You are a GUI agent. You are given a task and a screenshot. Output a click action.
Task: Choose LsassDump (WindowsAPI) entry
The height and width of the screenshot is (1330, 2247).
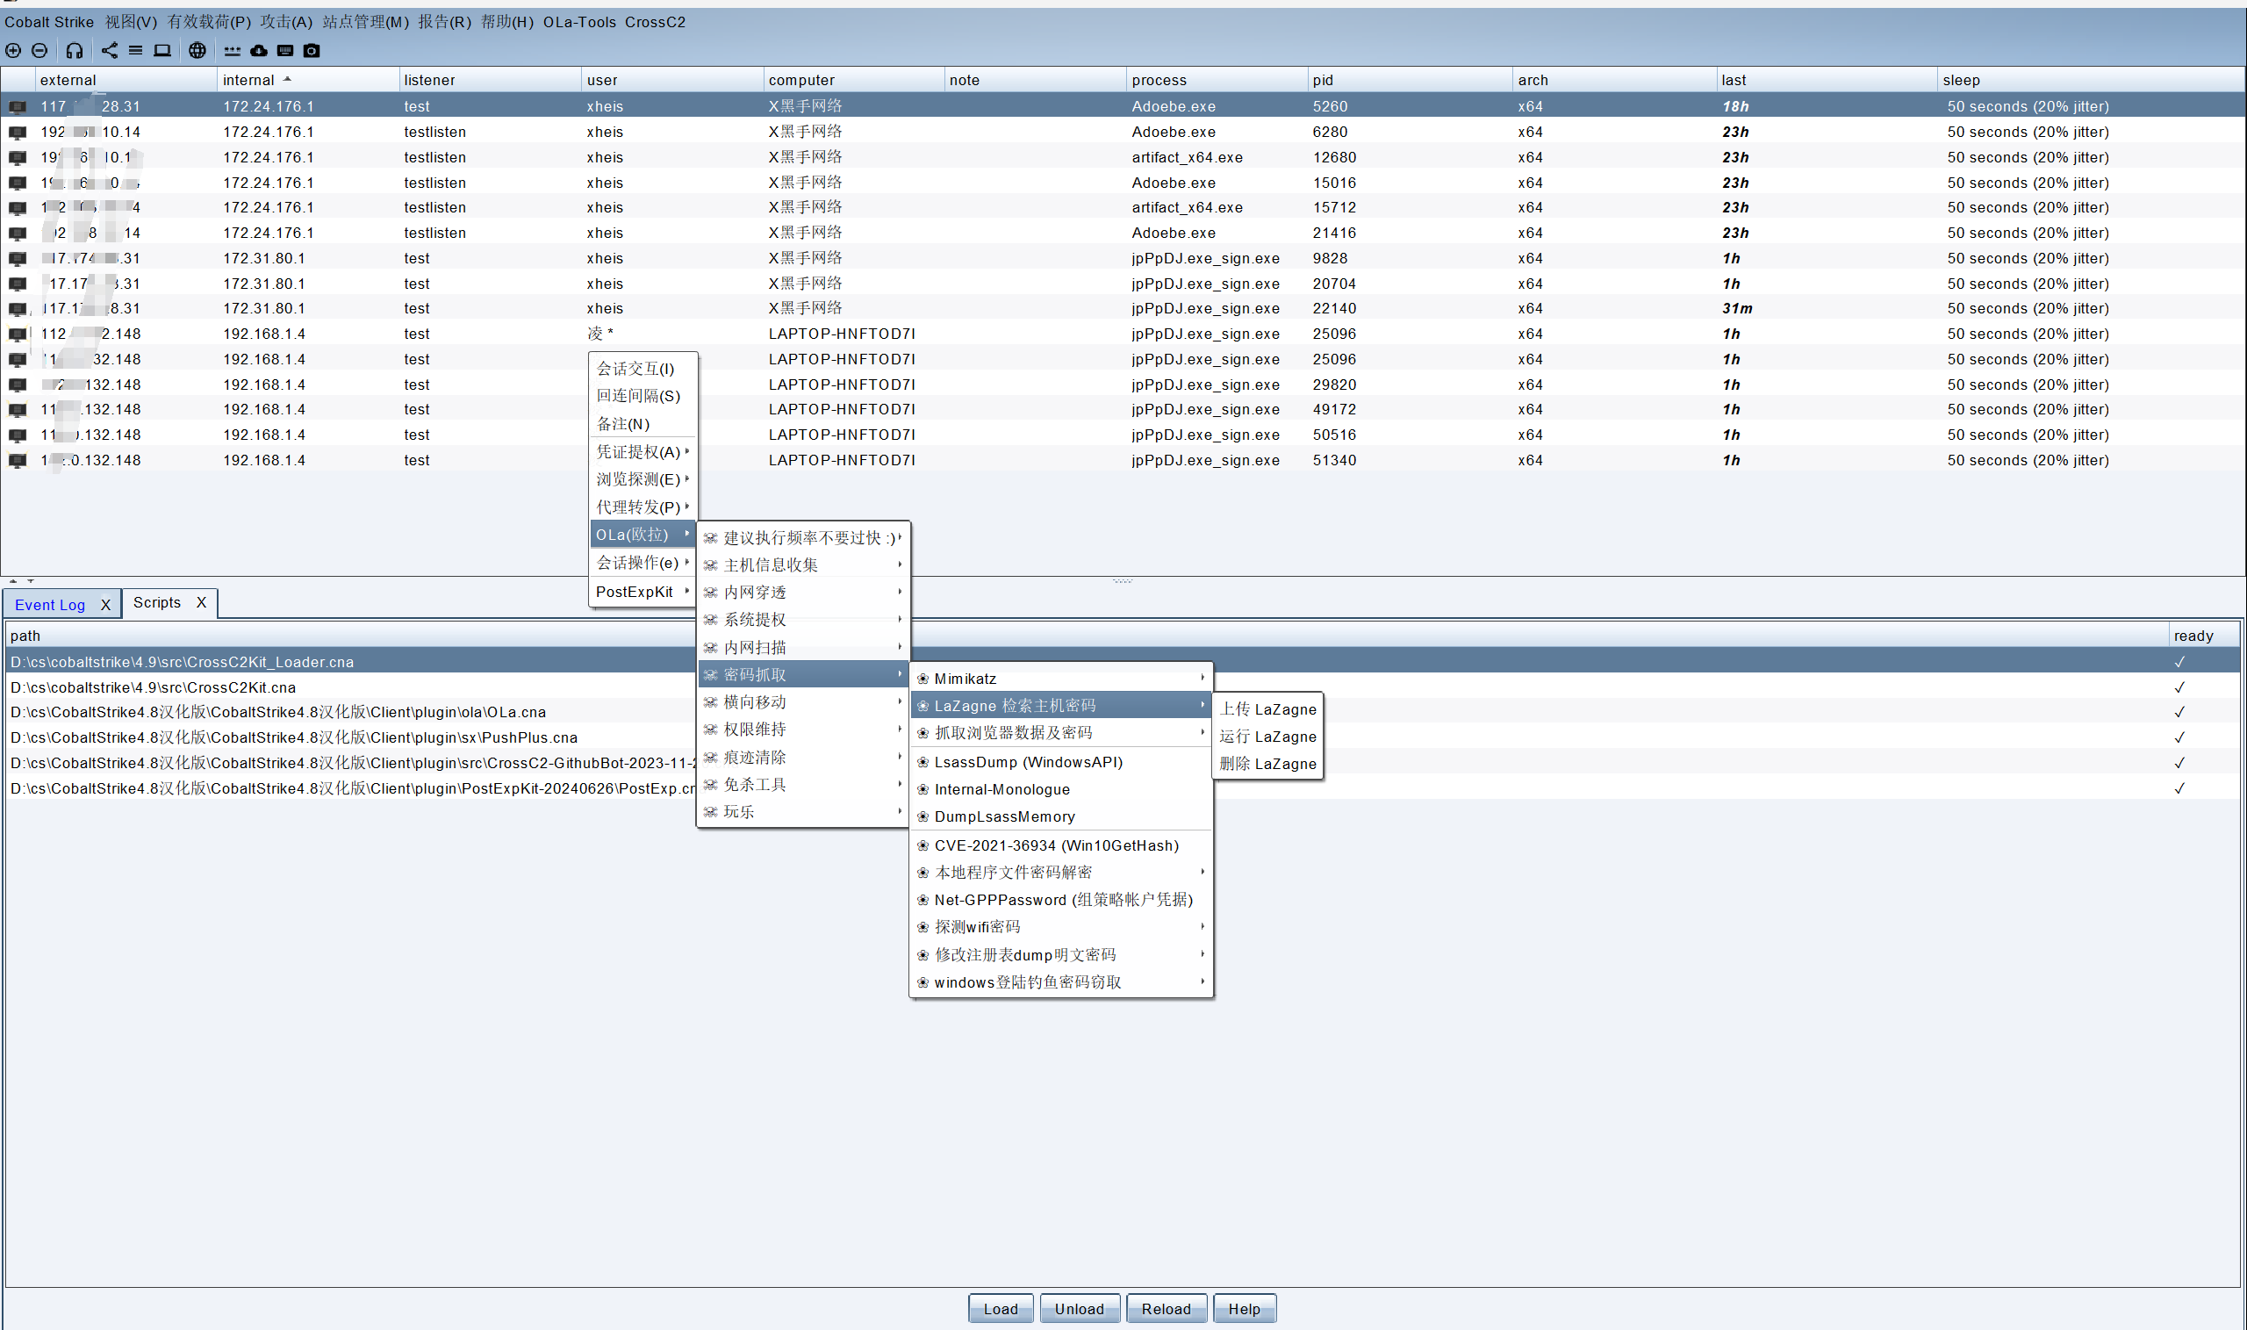coord(1062,762)
